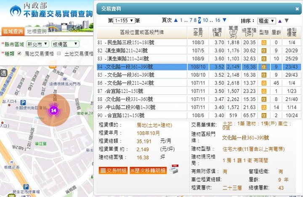
Task: Select row 85 文化路一段361~390號
Action: click(x=199, y=75)
